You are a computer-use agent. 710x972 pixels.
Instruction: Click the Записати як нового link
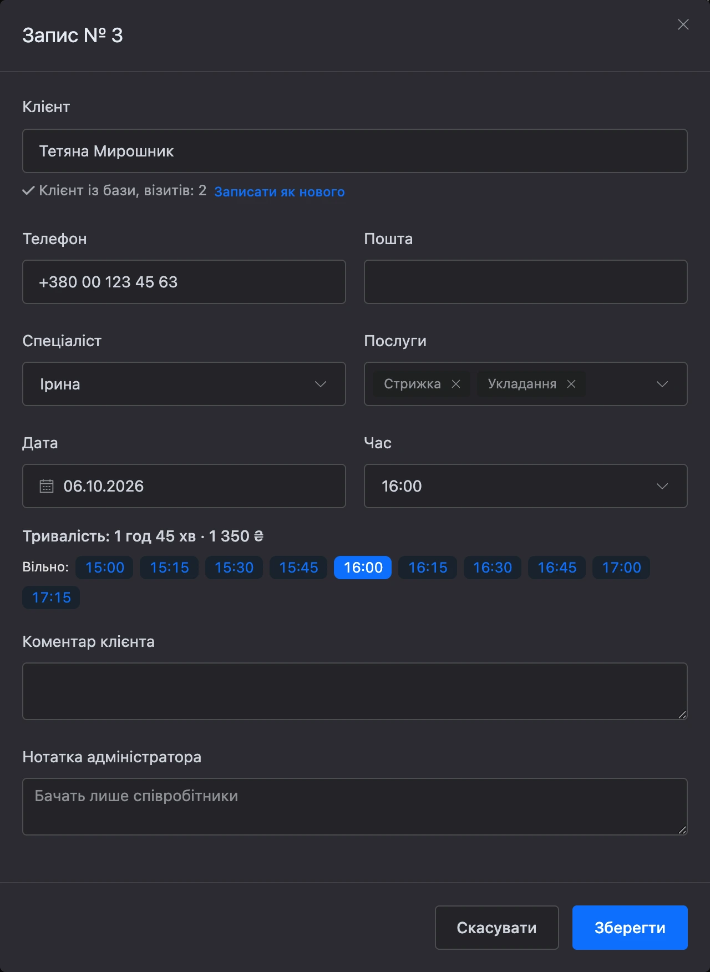(x=280, y=191)
